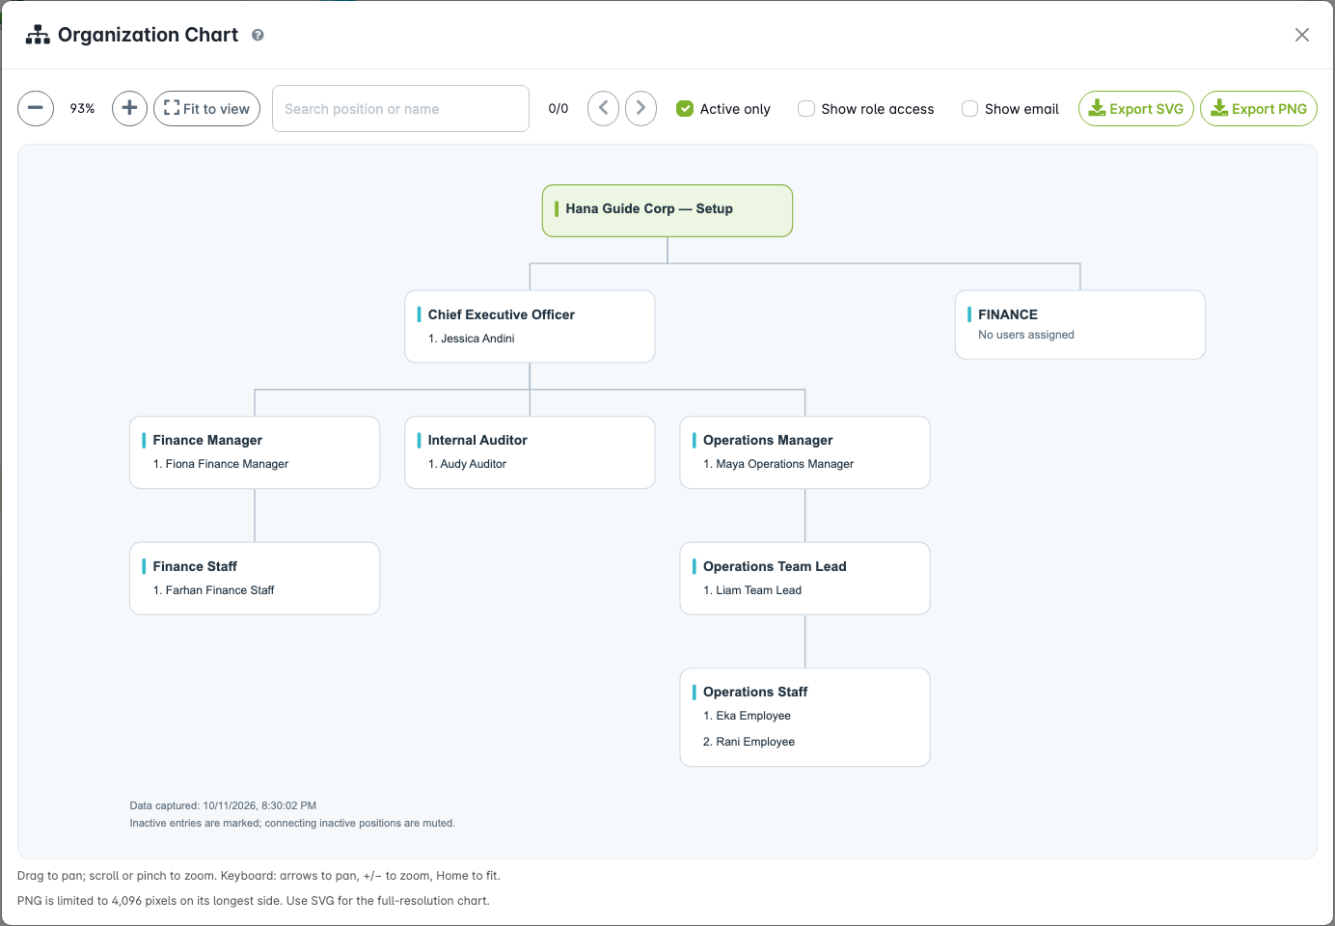Viewport: 1335px width, 926px height.
Task: Go to next search result arrow
Action: tap(640, 108)
